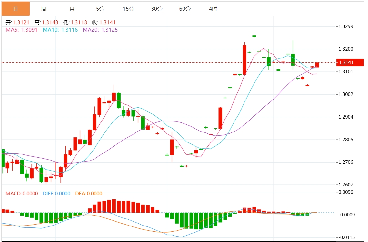This screenshot has height=242, width=368.
Task: Click the MA5: 1.3091 indicator value
Action: (22, 30)
